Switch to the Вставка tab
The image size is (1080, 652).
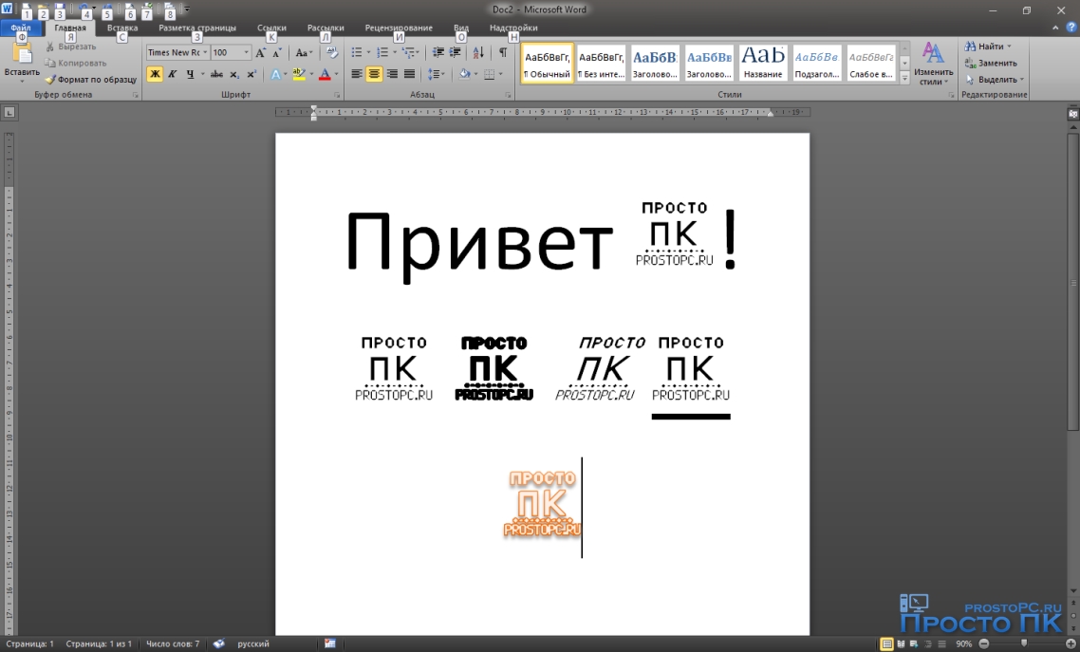tap(122, 28)
